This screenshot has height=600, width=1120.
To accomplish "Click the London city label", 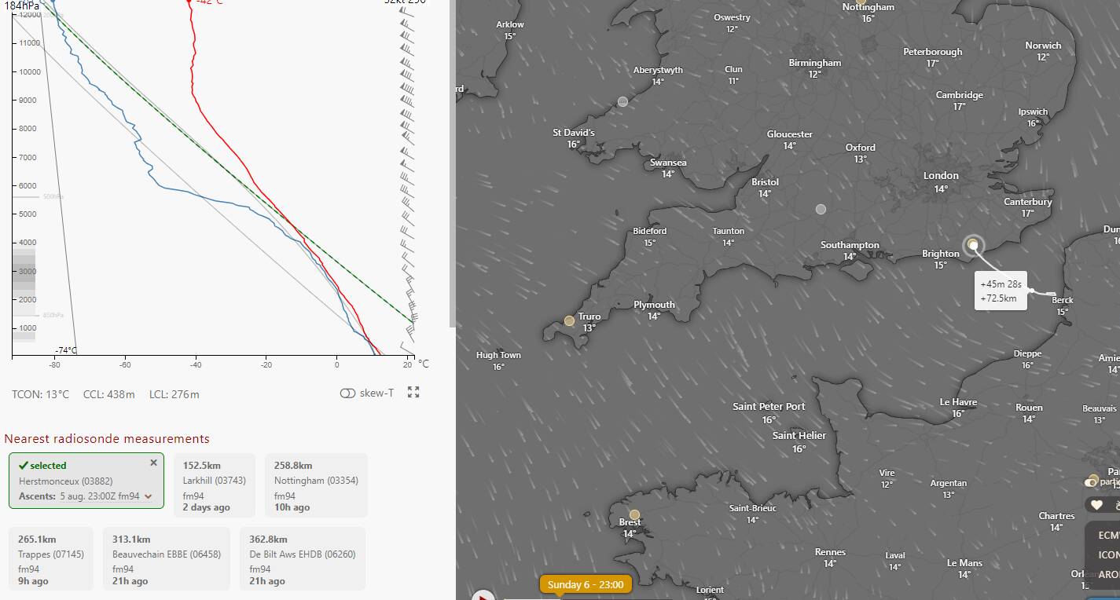I will pos(941,175).
